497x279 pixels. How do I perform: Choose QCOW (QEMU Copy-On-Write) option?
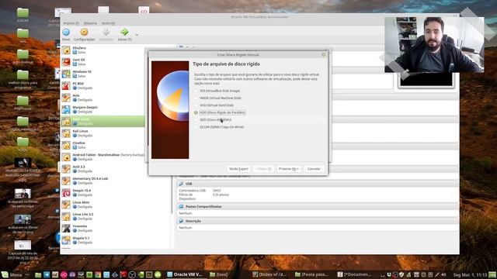pos(219,127)
